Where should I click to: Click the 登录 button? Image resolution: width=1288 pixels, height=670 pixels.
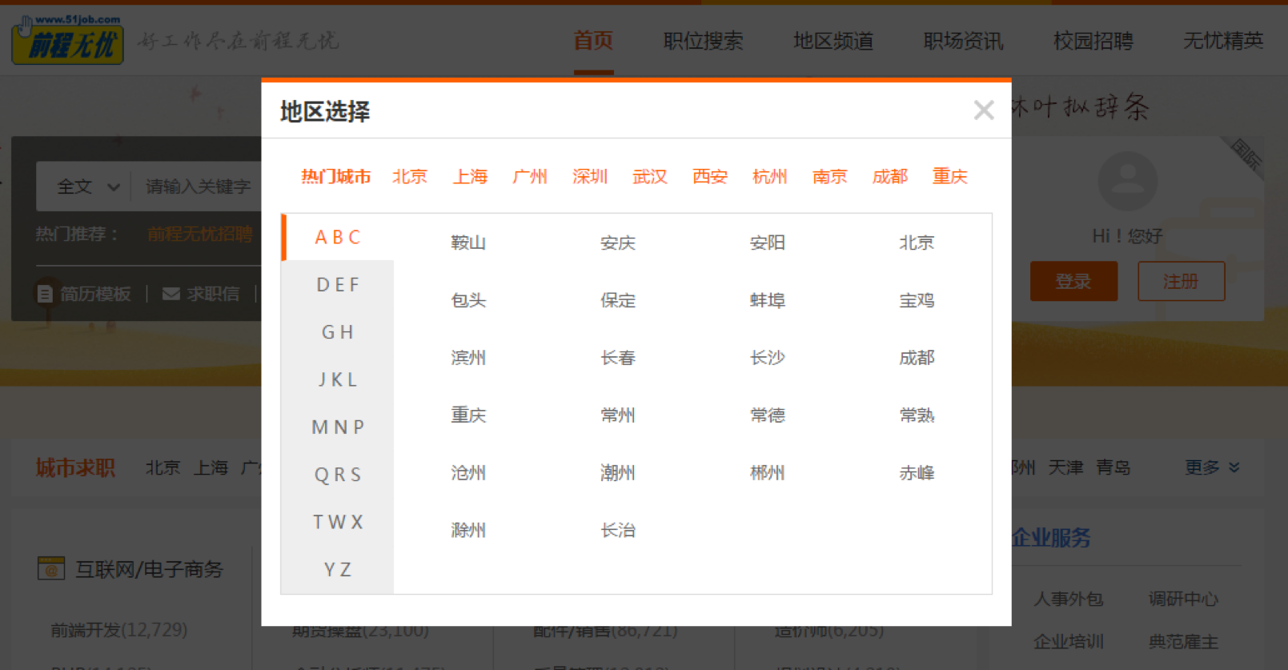1073,281
